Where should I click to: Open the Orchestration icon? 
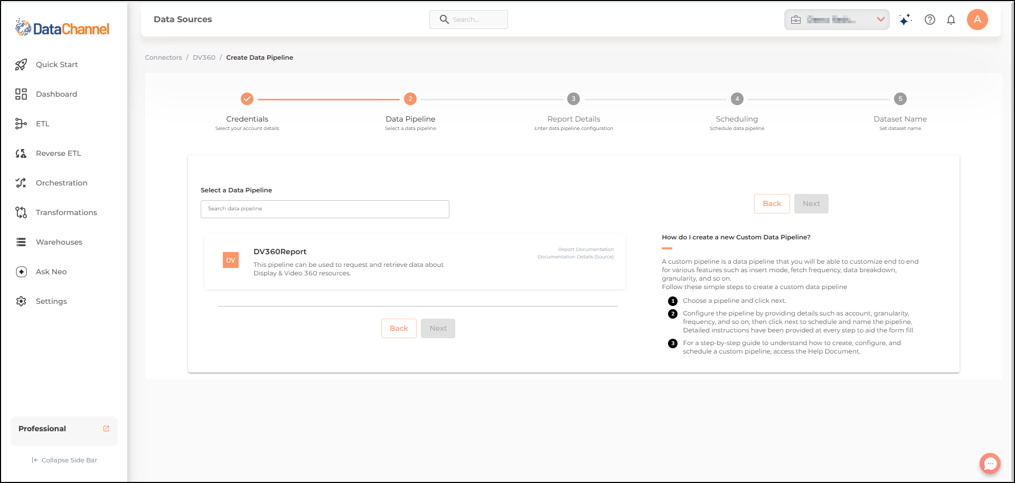pos(21,183)
